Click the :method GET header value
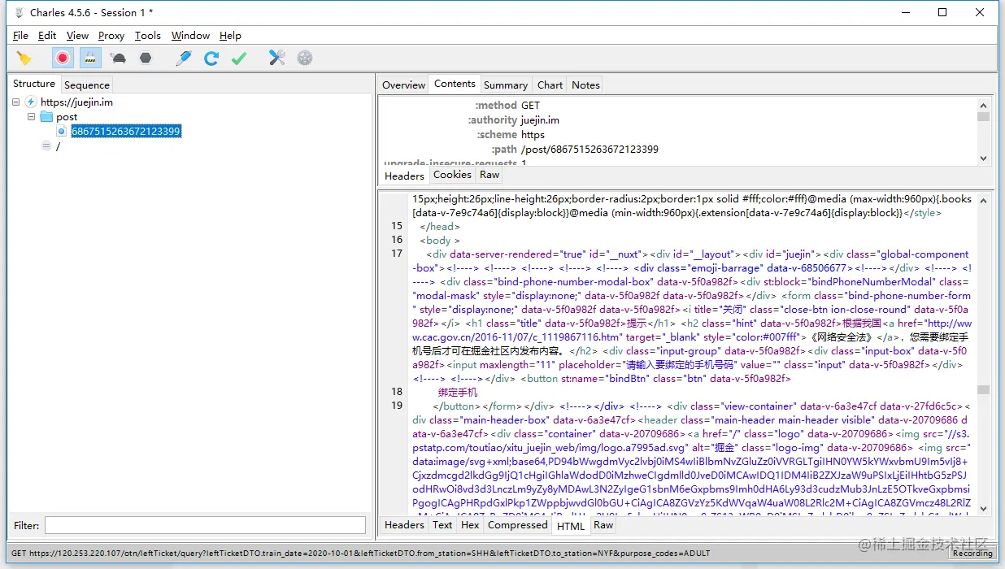The width and height of the screenshot is (1005, 569). (530, 106)
